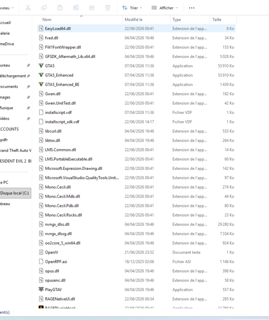The image size is (269, 320).
Task: Sort by the Type column header
Action: [177, 20]
